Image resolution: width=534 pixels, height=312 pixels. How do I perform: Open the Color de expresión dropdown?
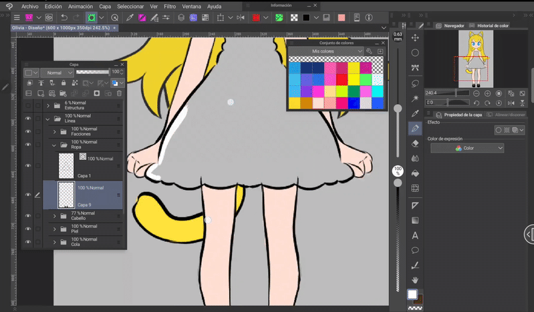click(466, 148)
